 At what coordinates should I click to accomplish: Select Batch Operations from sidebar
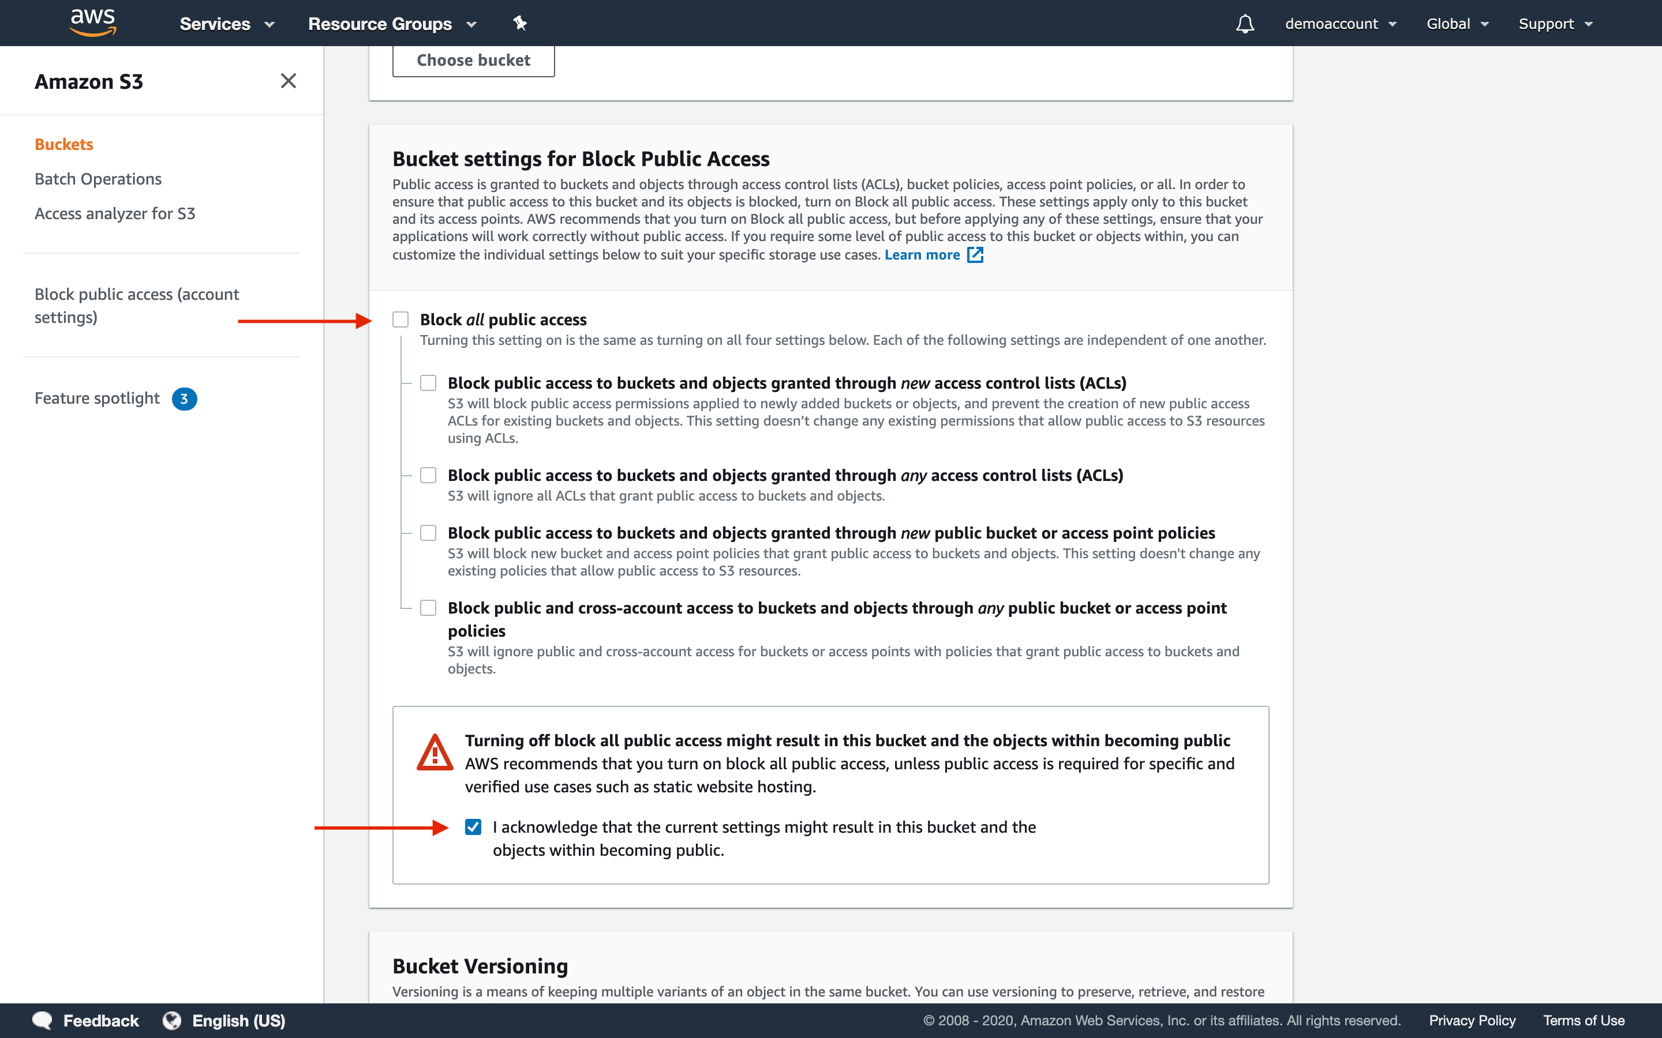(x=98, y=178)
